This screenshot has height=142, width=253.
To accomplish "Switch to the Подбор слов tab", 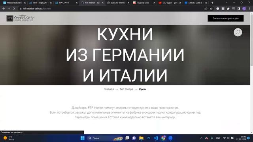I will click(x=144, y=3).
